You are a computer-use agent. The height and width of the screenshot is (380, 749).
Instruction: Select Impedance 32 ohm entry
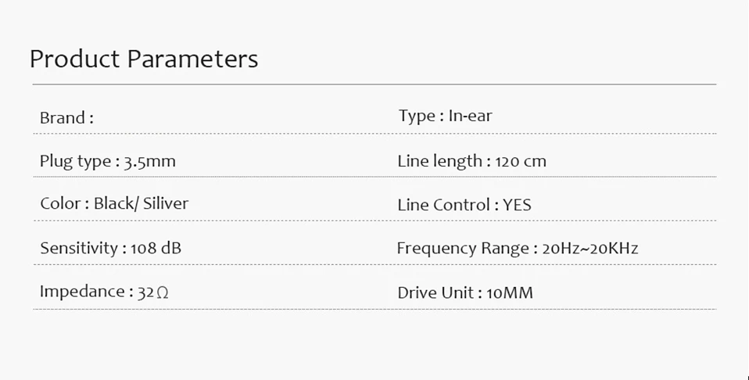104,292
